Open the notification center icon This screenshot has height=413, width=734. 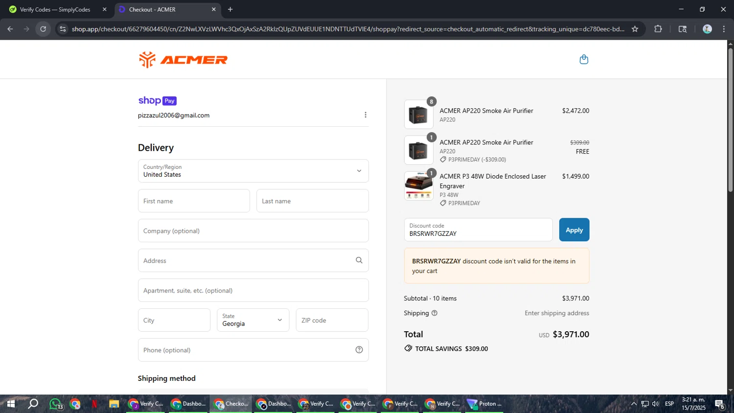coord(719,404)
